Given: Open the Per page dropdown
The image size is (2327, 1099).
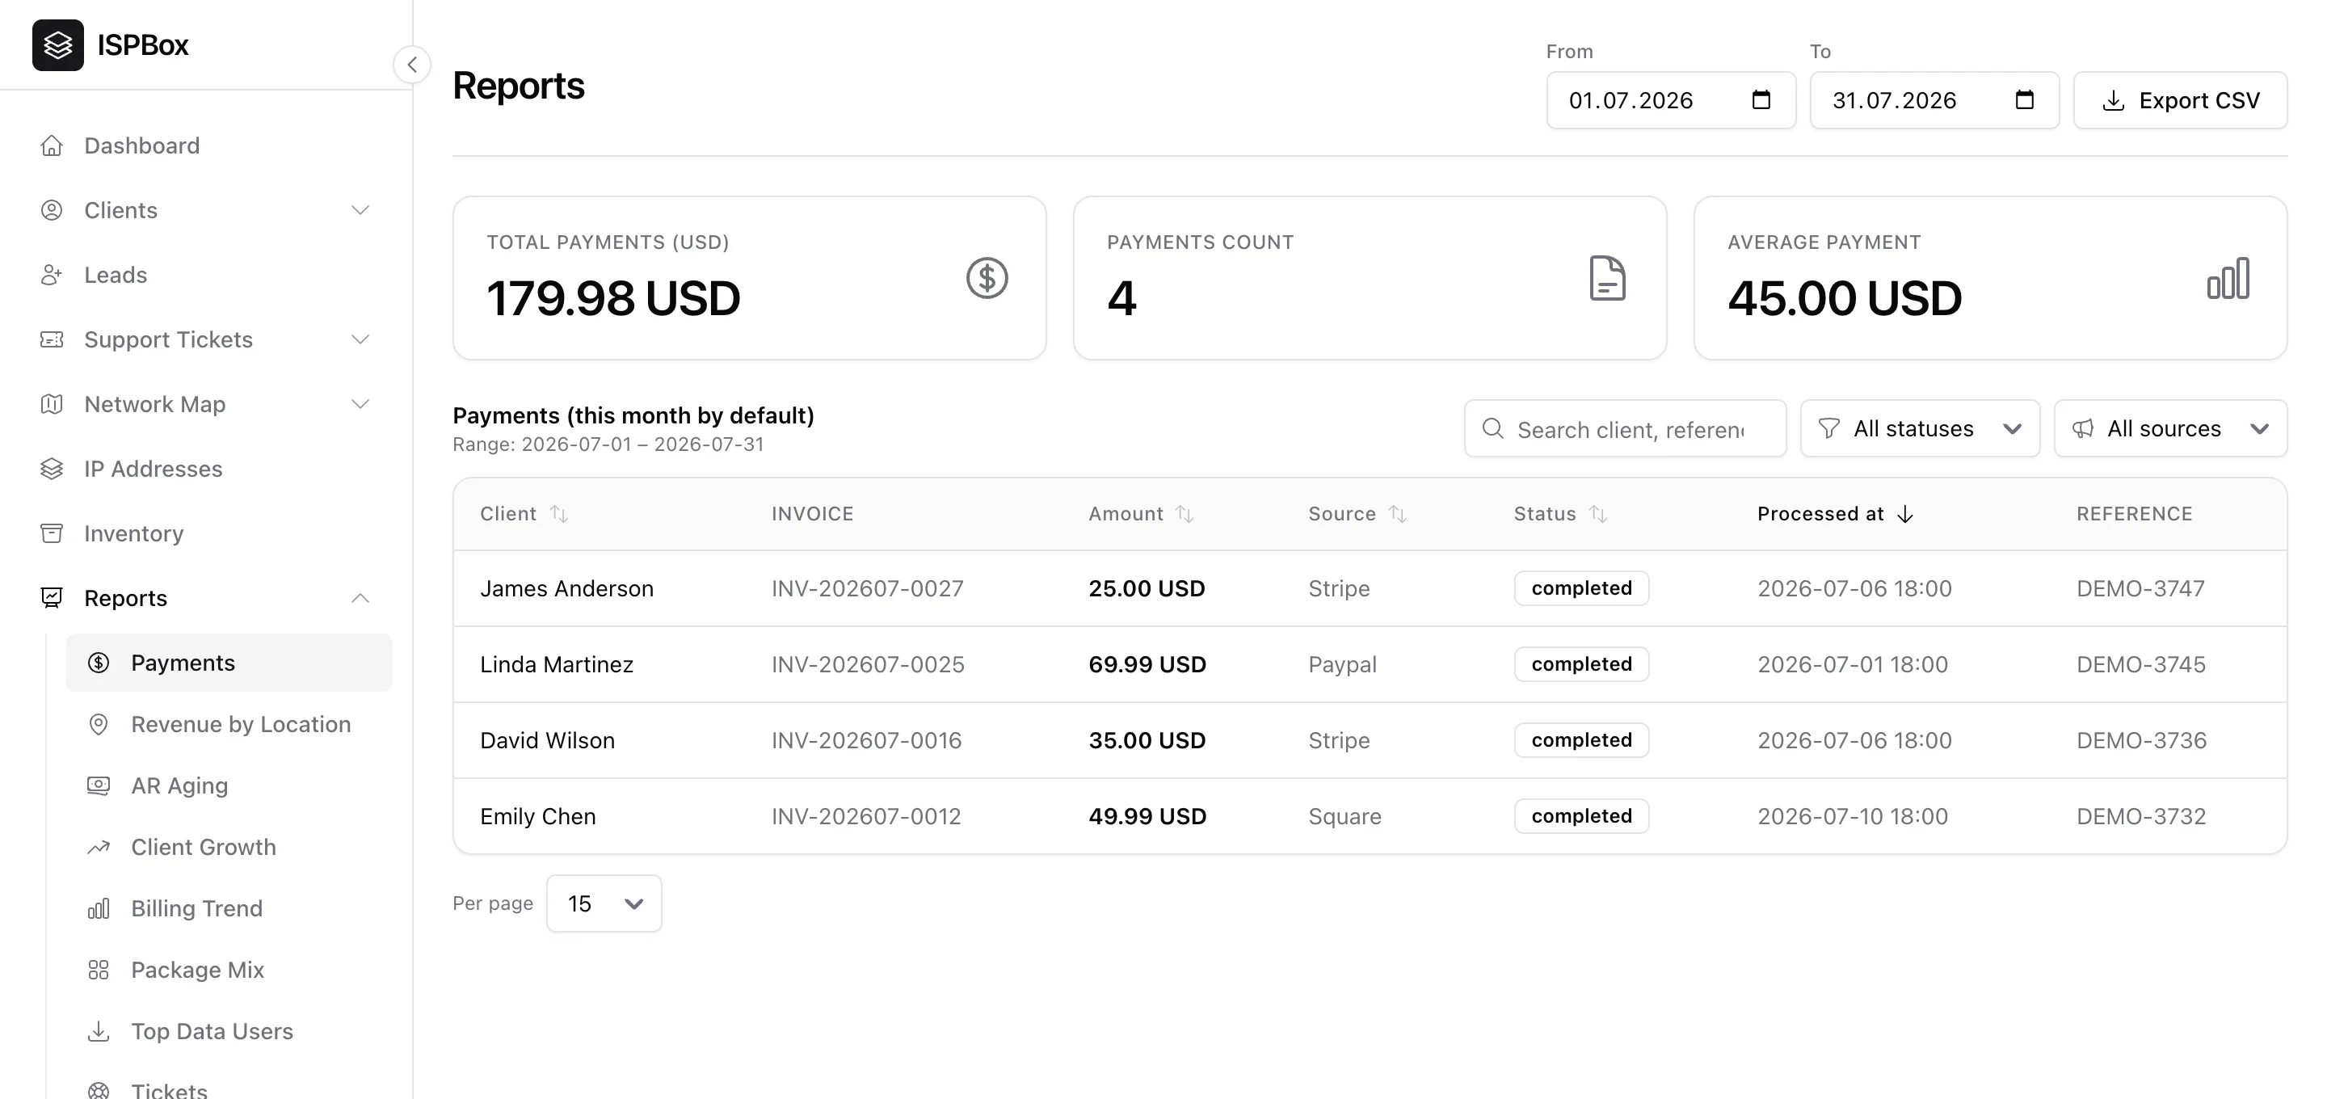Looking at the screenshot, I should (x=604, y=903).
